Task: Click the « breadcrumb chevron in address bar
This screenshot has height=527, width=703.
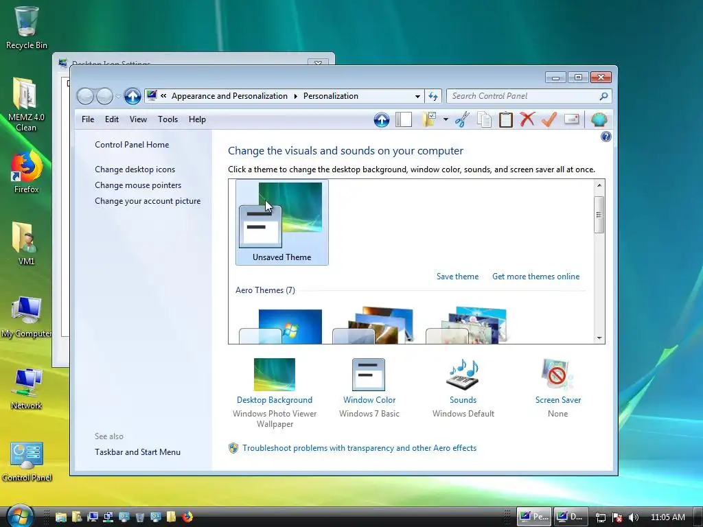Action: [x=163, y=96]
